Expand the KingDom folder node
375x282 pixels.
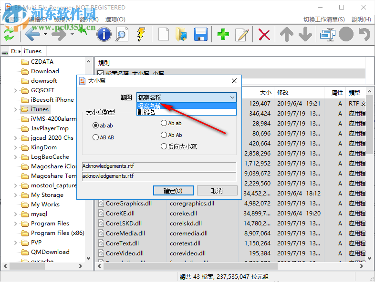(x=16, y=147)
